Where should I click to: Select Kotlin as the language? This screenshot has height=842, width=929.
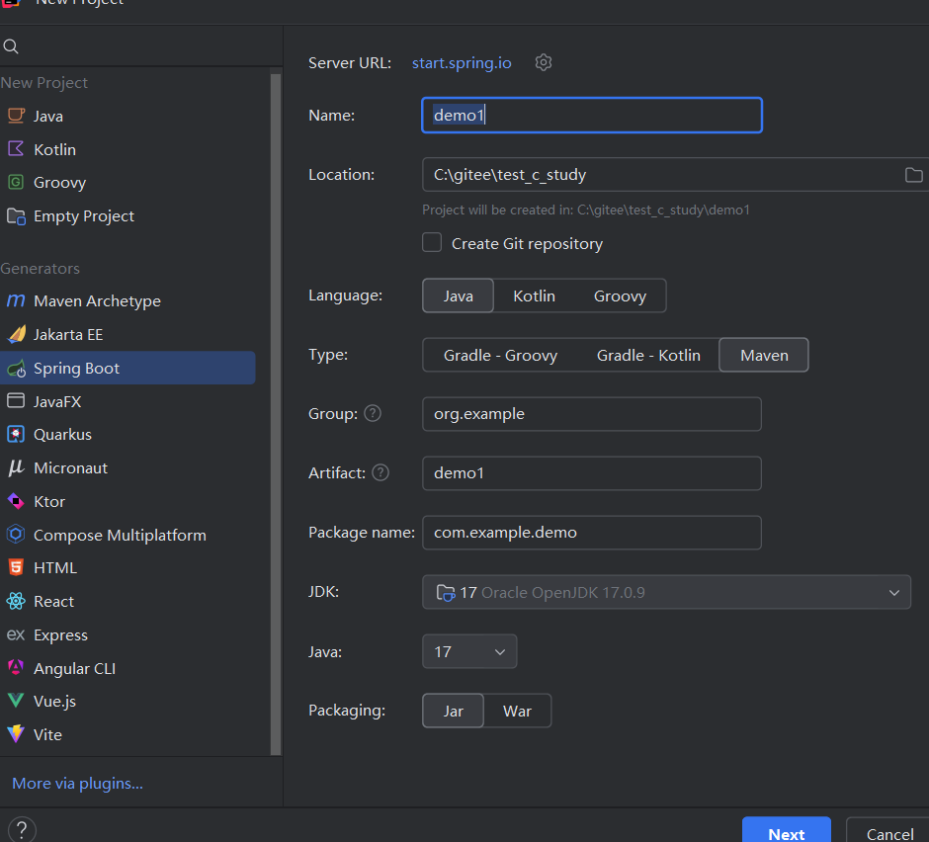tap(534, 295)
